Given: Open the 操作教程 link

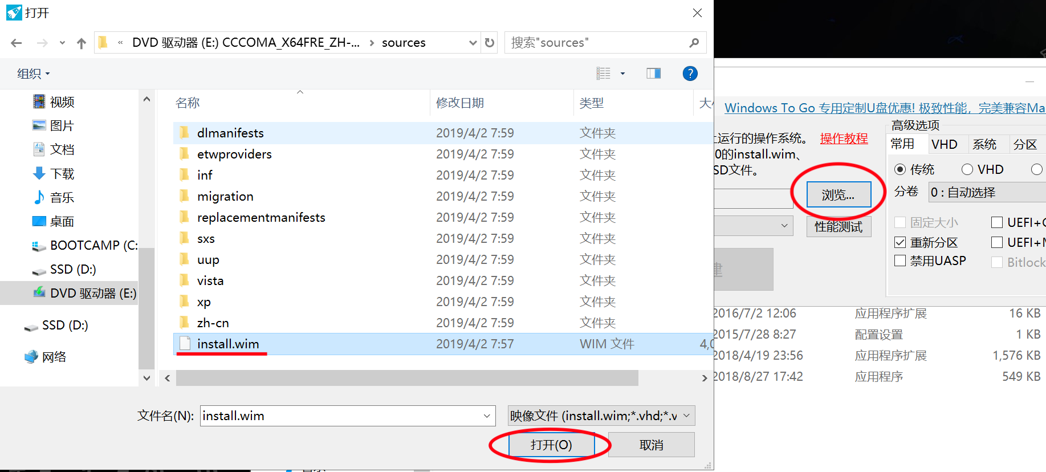Looking at the screenshot, I should [x=844, y=139].
